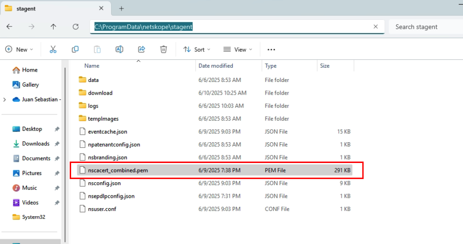Select the data folder
Image resolution: width=463 pixels, height=244 pixels.
pos(215,80)
